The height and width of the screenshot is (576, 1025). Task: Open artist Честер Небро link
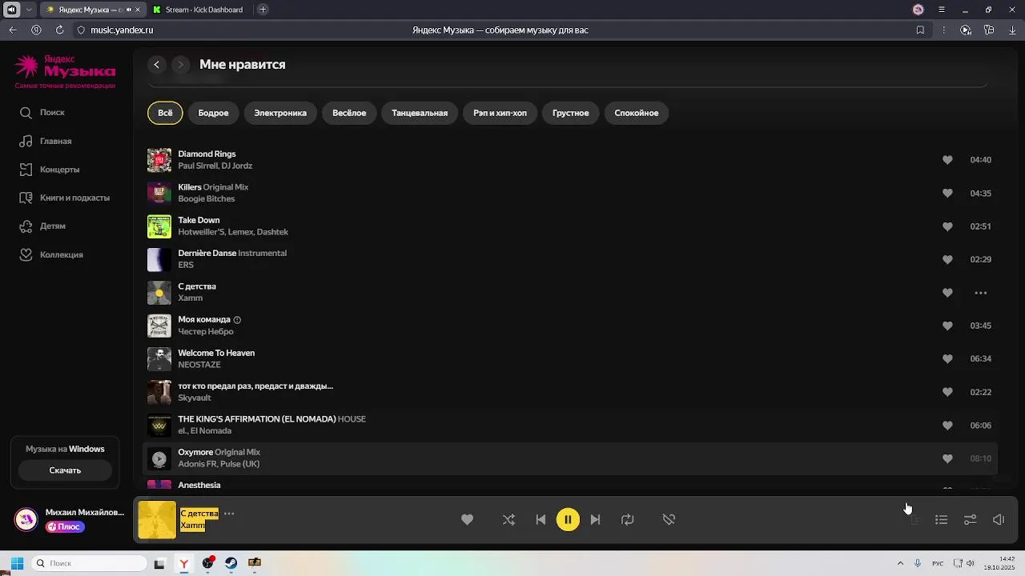(x=206, y=331)
